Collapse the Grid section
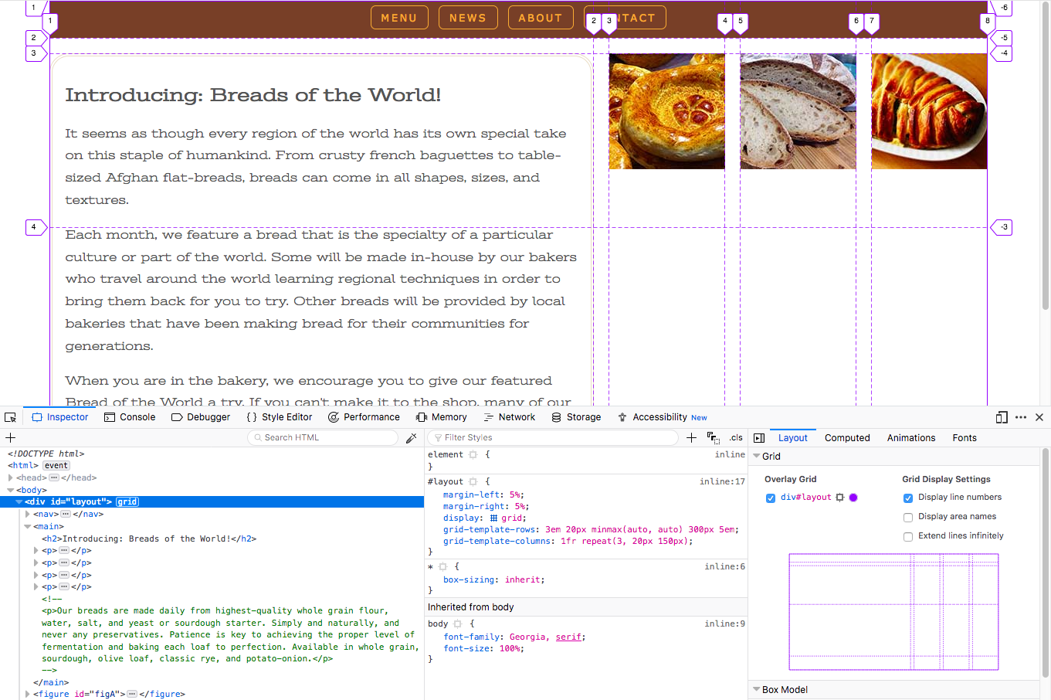 [757, 456]
